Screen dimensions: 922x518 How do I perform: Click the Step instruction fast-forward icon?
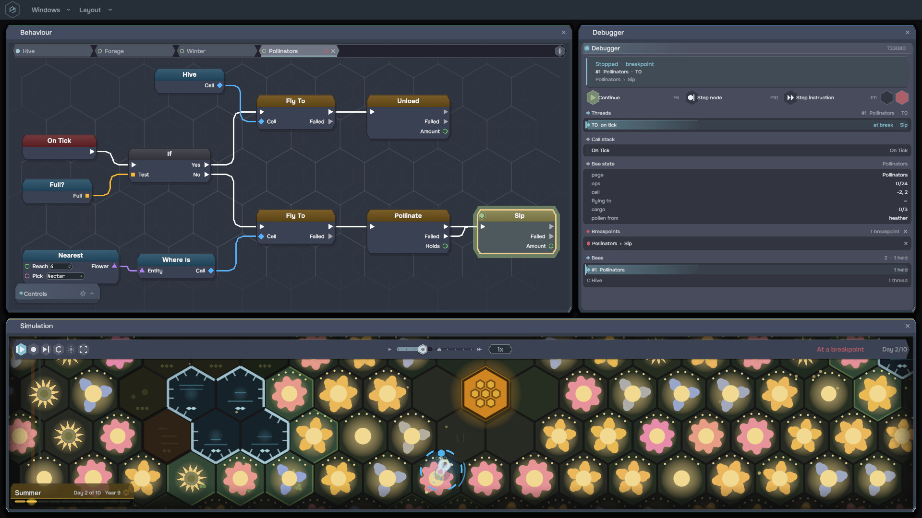[790, 97]
